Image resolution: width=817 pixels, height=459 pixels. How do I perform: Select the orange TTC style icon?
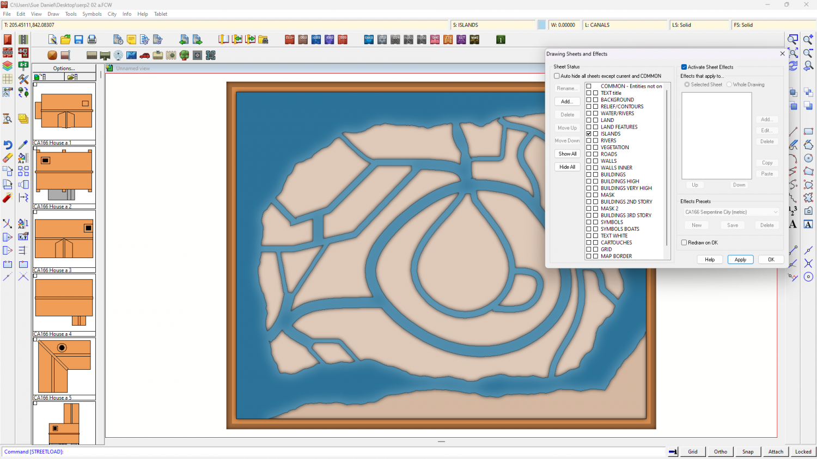448,39
